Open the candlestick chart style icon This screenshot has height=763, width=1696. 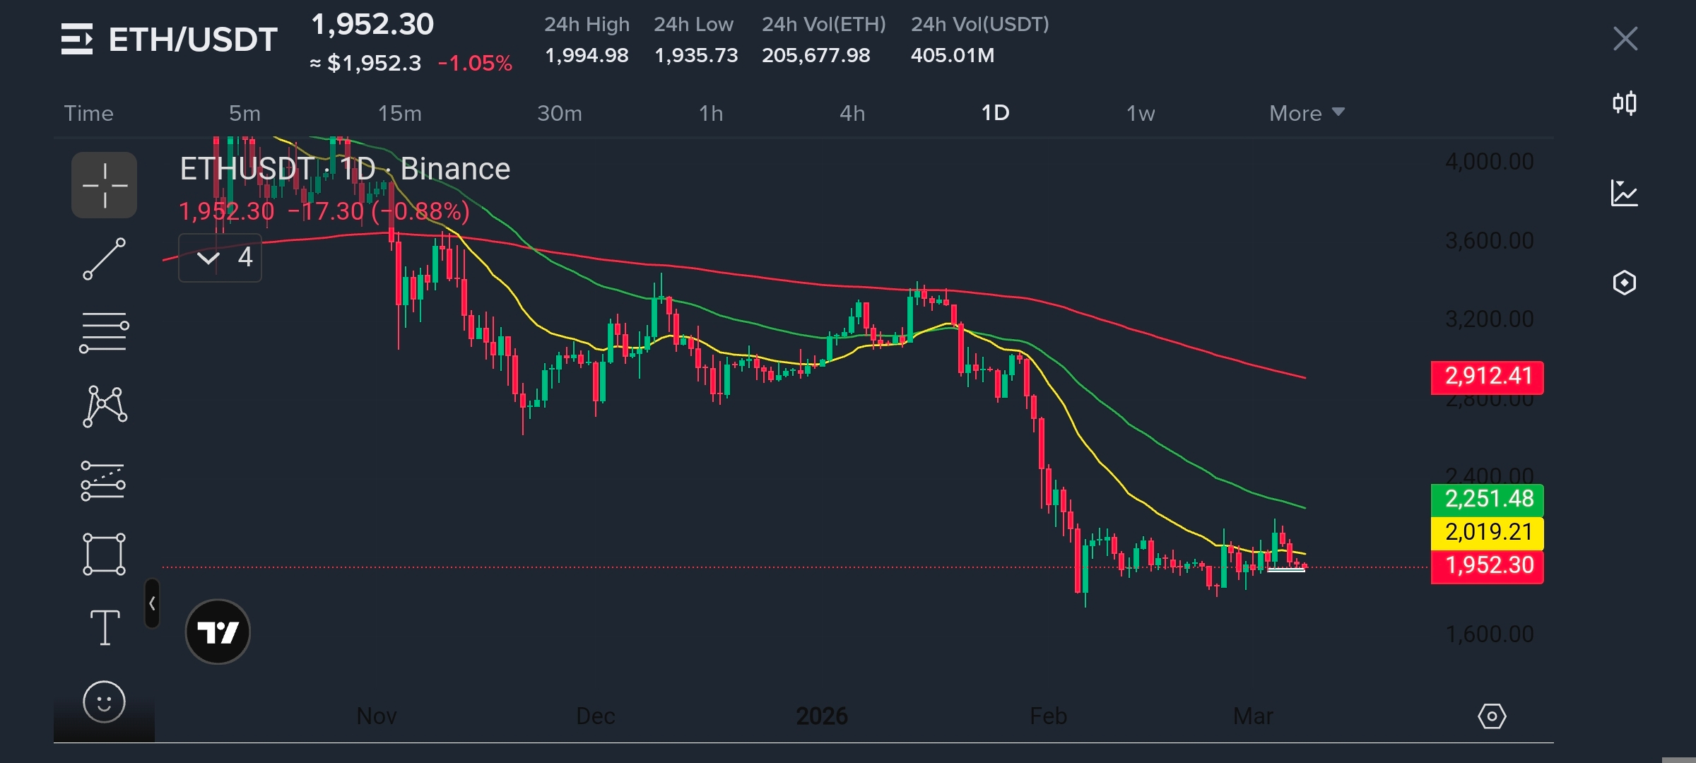1625,104
